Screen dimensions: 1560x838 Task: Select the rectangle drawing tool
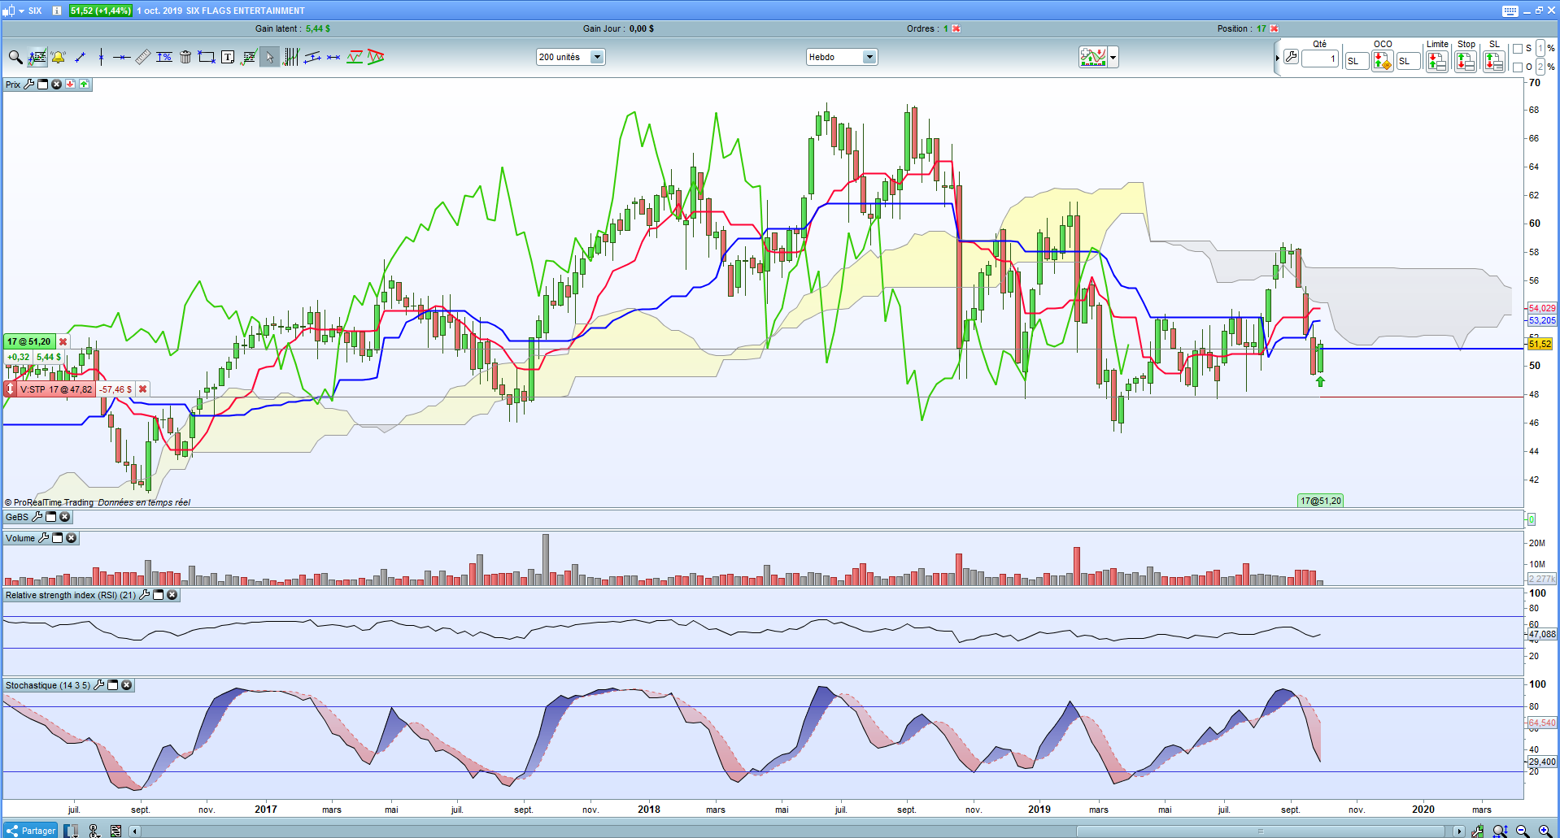207,57
